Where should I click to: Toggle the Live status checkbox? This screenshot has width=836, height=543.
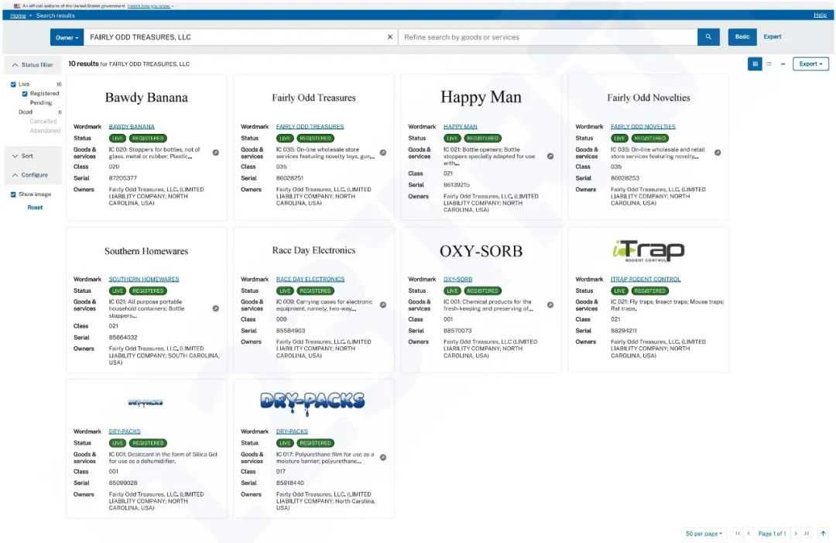tap(13, 84)
